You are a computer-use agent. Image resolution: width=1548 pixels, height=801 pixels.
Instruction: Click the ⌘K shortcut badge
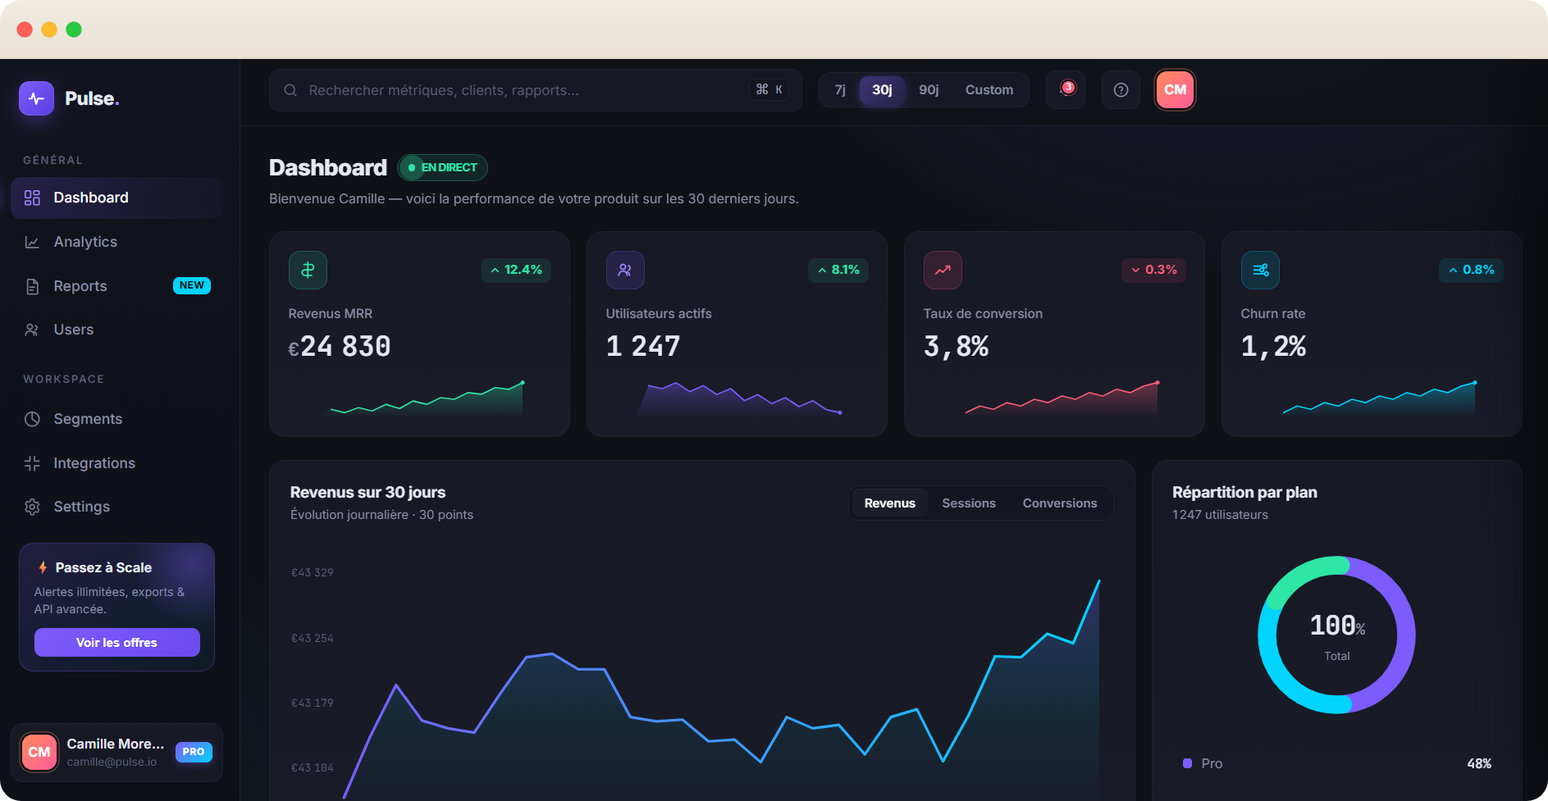[x=769, y=89]
